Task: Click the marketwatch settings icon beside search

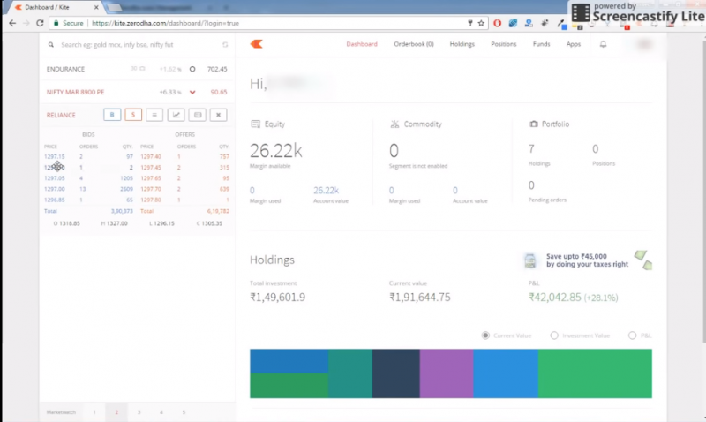Action: (225, 45)
